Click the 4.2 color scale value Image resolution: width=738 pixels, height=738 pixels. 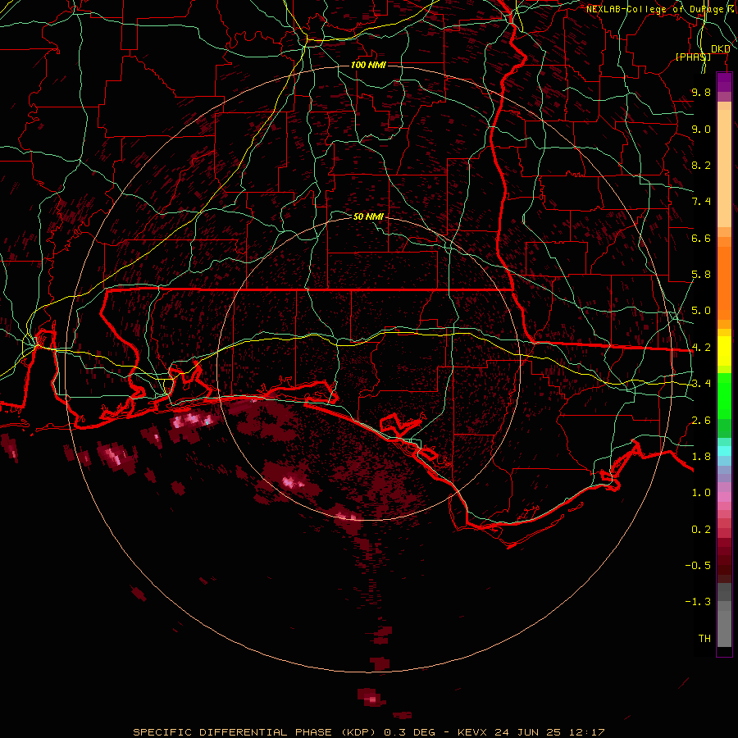[x=701, y=348]
